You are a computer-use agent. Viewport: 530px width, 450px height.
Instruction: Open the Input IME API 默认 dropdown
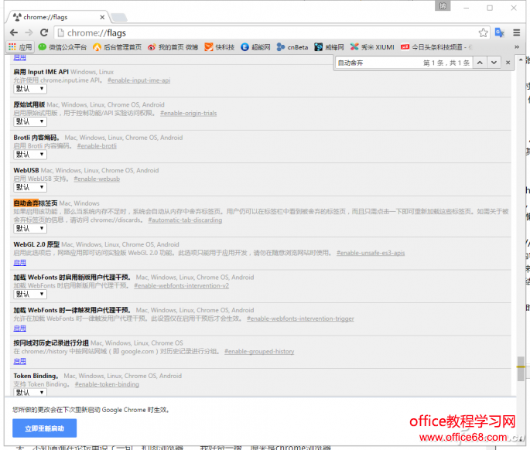30,89
